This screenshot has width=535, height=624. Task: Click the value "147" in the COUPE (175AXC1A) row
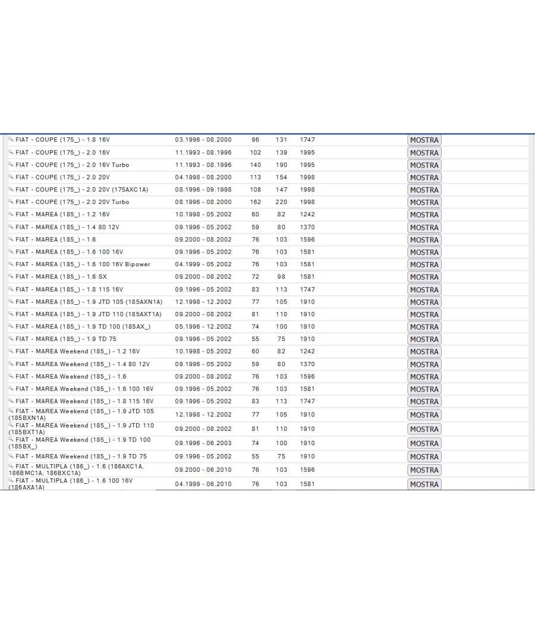(x=281, y=190)
